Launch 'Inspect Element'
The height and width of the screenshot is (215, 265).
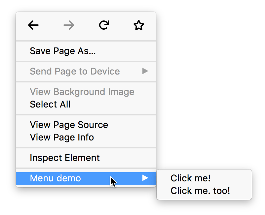point(64,158)
